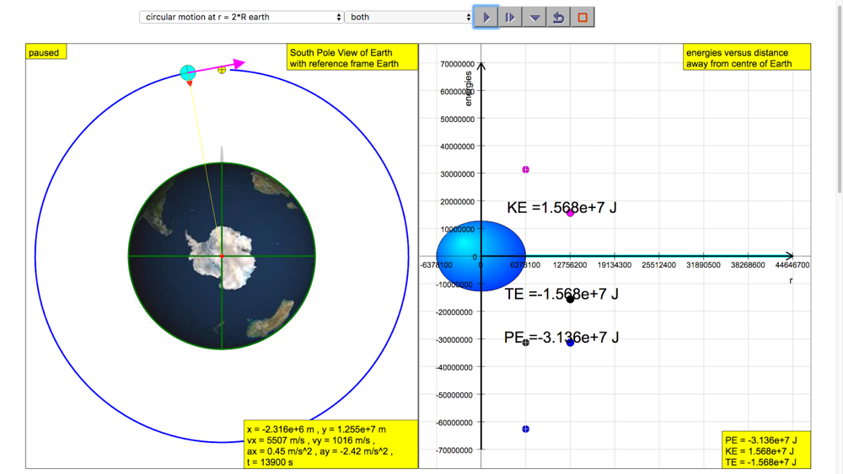Viewport: 843px width, 474px height.
Task: Click the step-forward button in toolbar
Action: tap(510, 17)
